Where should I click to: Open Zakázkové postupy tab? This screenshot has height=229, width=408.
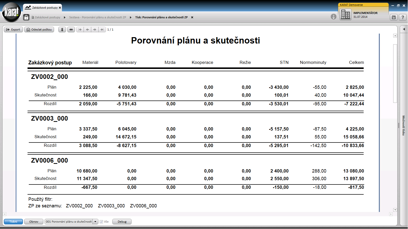point(43,8)
